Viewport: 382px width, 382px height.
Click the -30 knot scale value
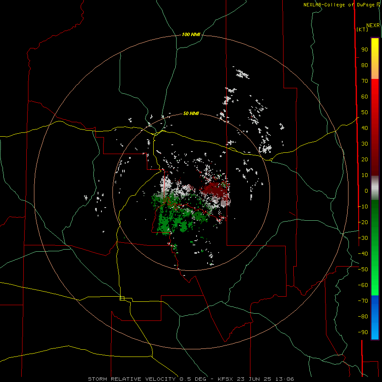(363, 238)
